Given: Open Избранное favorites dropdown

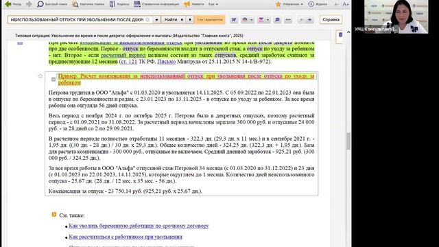Looking at the screenshot, I should pyautogui.click(x=289, y=4).
